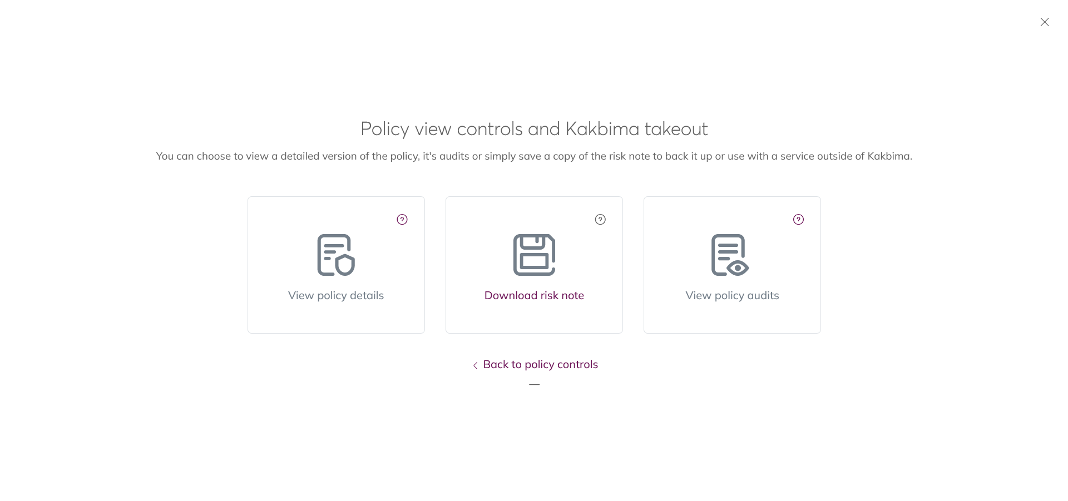The width and height of the screenshot is (1068, 501).
Task: Open help for View policy details
Action: (x=402, y=220)
